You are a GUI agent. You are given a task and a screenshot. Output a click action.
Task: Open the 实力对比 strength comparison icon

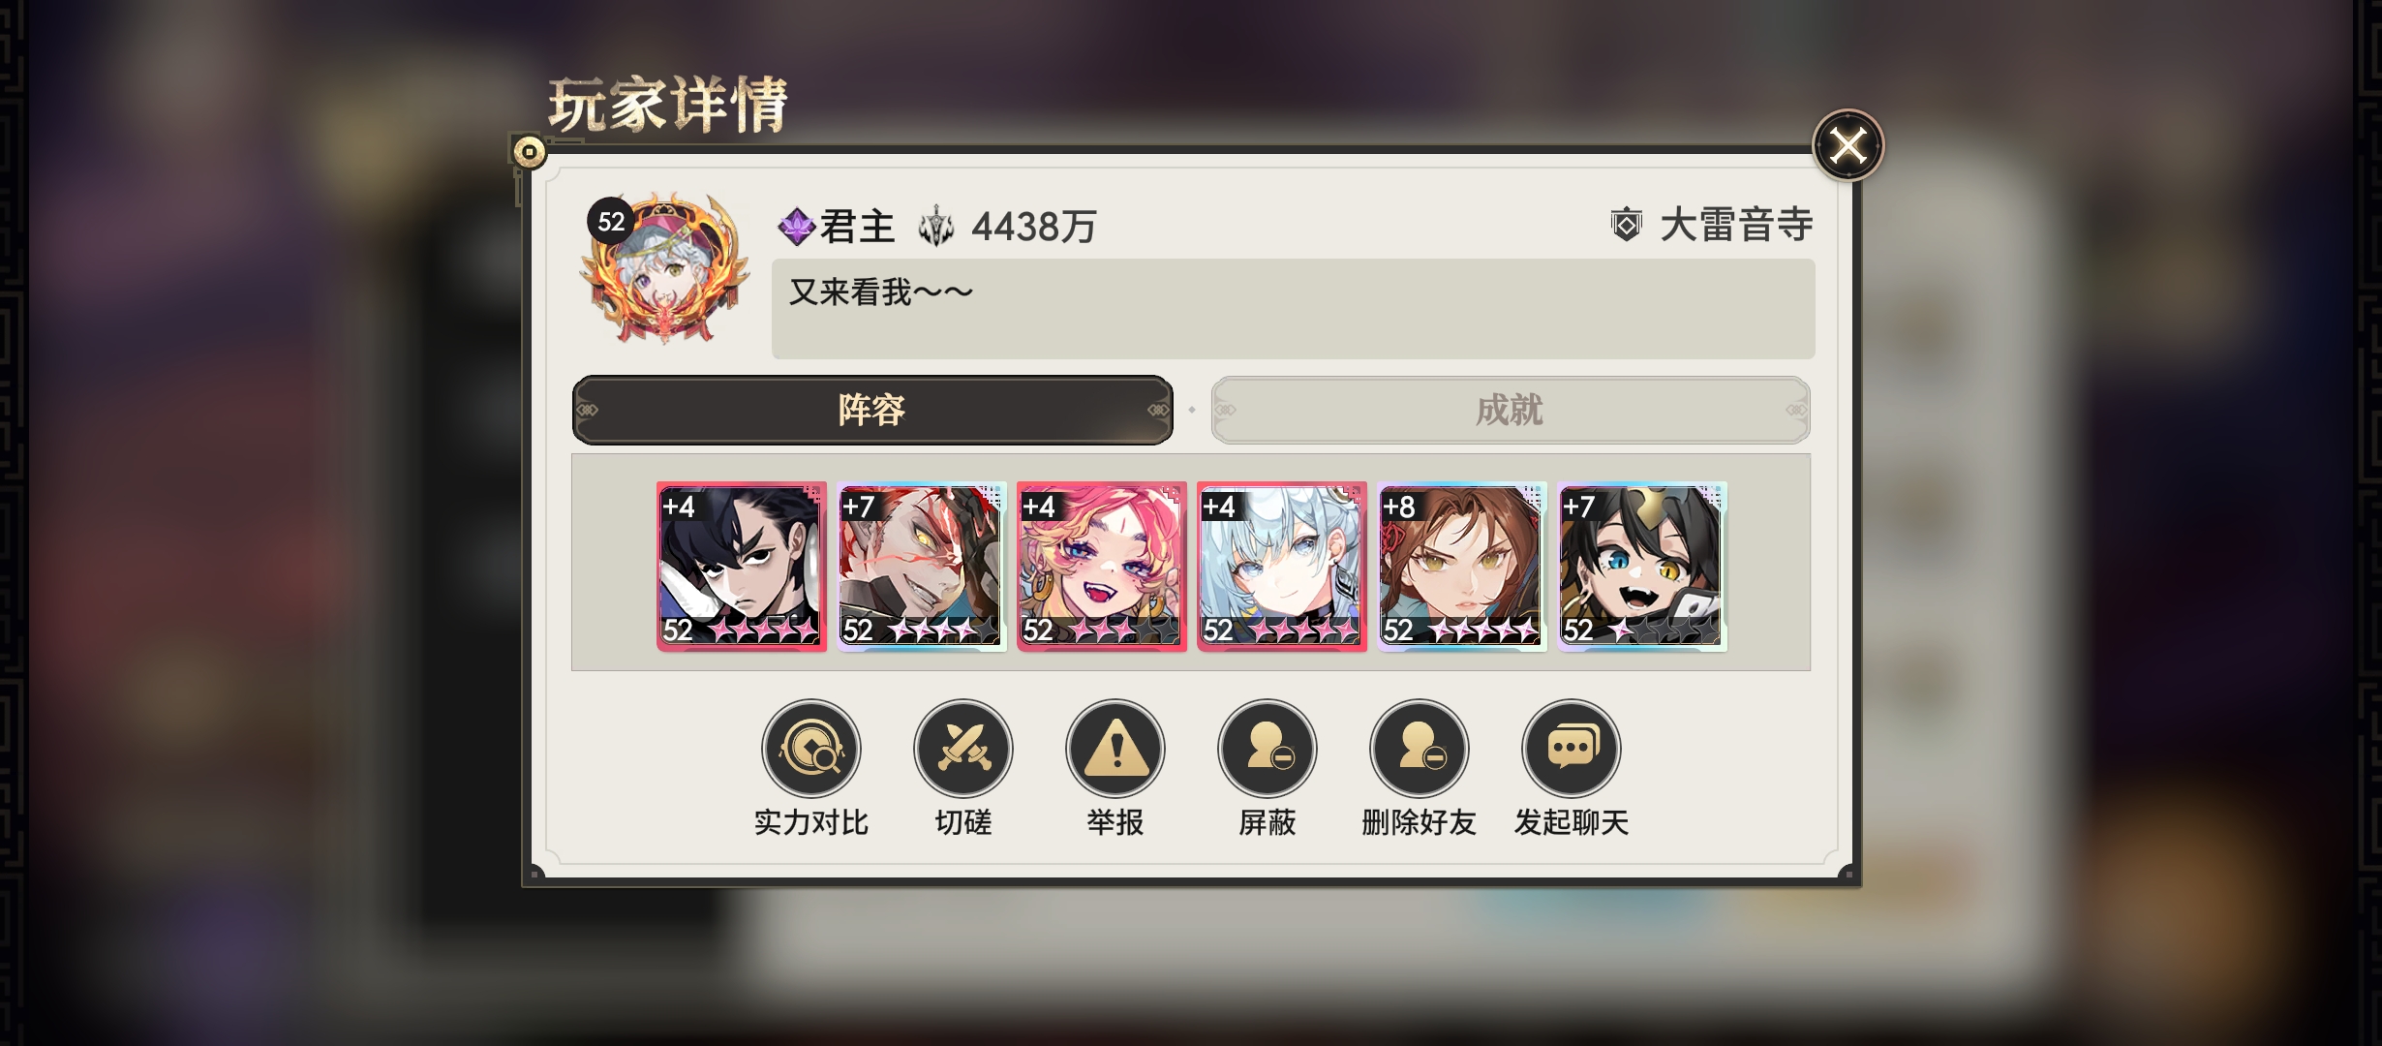click(811, 749)
